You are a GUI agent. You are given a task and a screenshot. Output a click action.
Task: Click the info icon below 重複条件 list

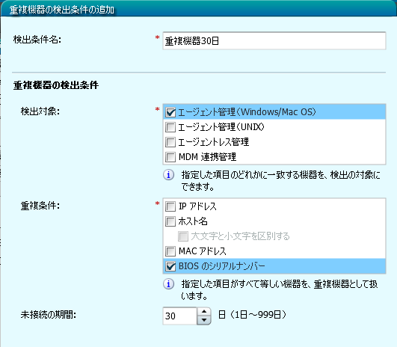click(169, 284)
